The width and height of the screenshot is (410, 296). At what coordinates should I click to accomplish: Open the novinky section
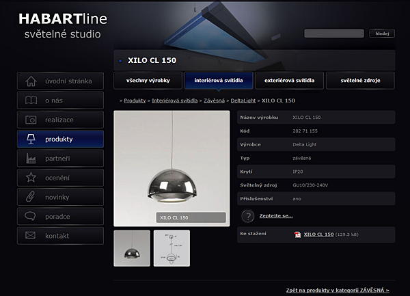pyautogui.click(x=60, y=197)
